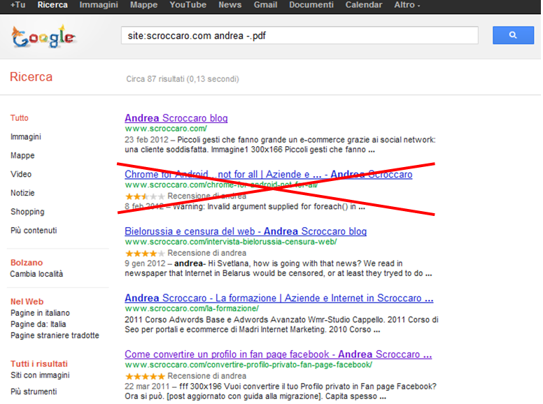This screenshot has height=404, width=543.
Task: Select Pagine straniere tradotte filter
Action: (x=55, y=336)
